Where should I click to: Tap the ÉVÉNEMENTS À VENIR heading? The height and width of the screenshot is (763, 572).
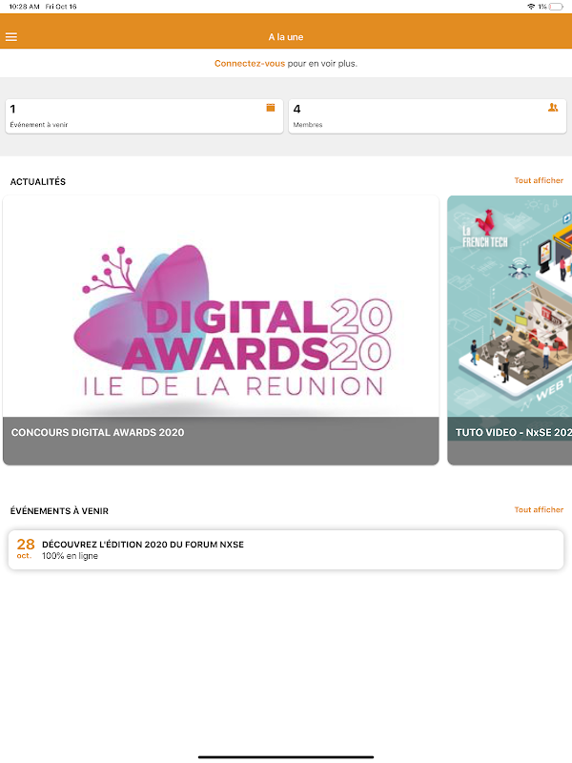click(59, 511)
